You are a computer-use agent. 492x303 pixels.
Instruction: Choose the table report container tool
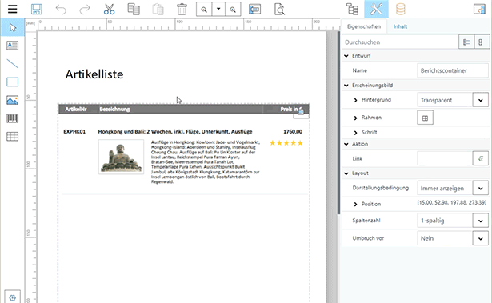(13, 137)
